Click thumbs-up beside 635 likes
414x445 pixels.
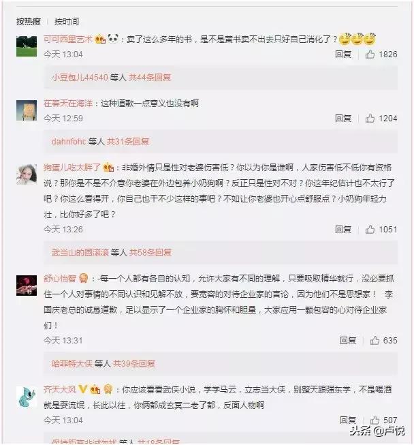pyautogui.click(x=375, y=340)
